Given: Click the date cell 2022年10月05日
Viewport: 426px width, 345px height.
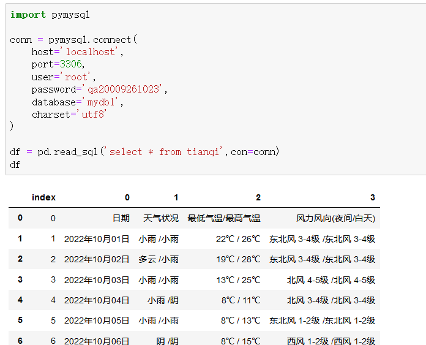Looking at the screenshot, I should 97,320.
